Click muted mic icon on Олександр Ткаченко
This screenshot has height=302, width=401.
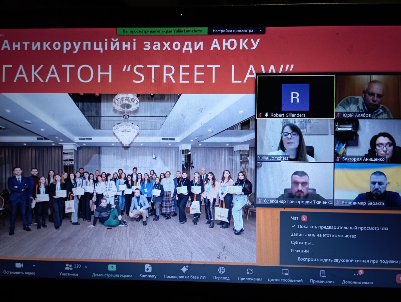(260, 201)
